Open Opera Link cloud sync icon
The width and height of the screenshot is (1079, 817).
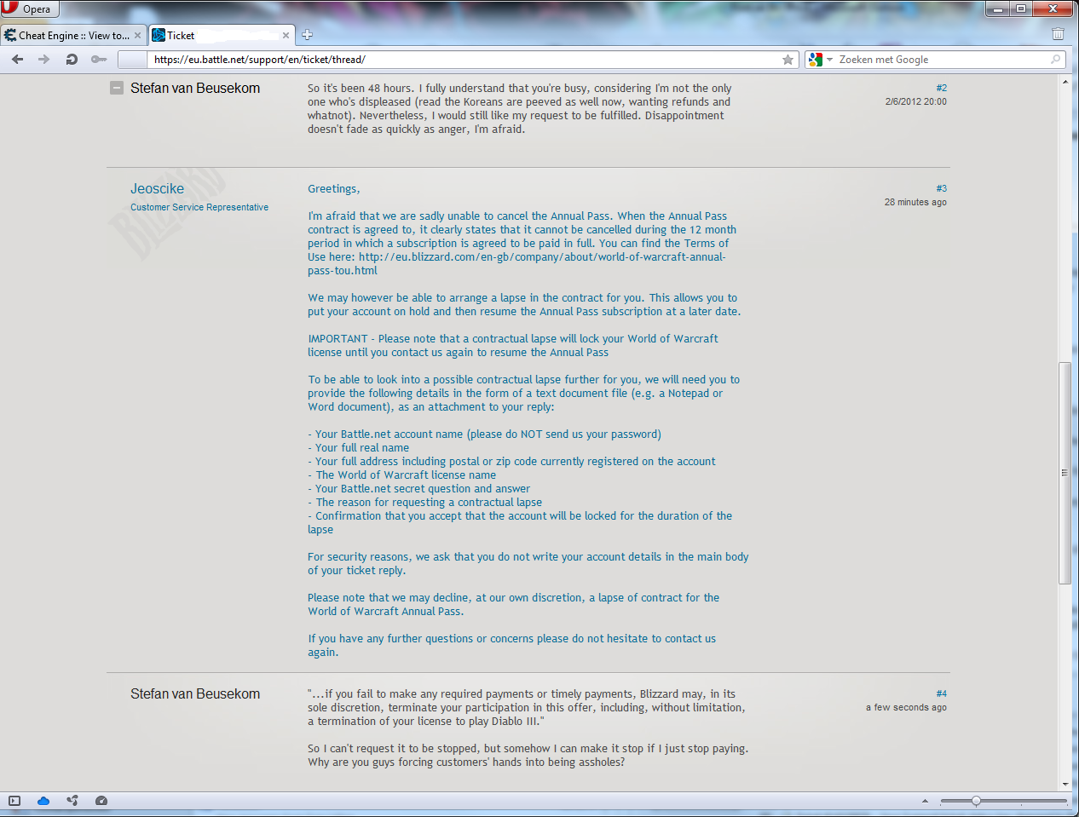(43, 801)
